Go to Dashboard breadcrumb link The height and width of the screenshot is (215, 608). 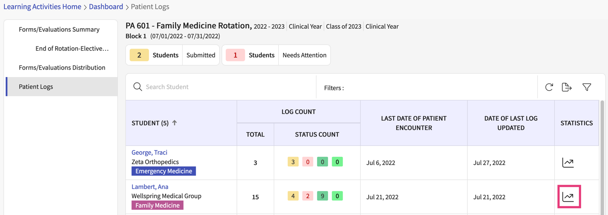coord(106,7)
